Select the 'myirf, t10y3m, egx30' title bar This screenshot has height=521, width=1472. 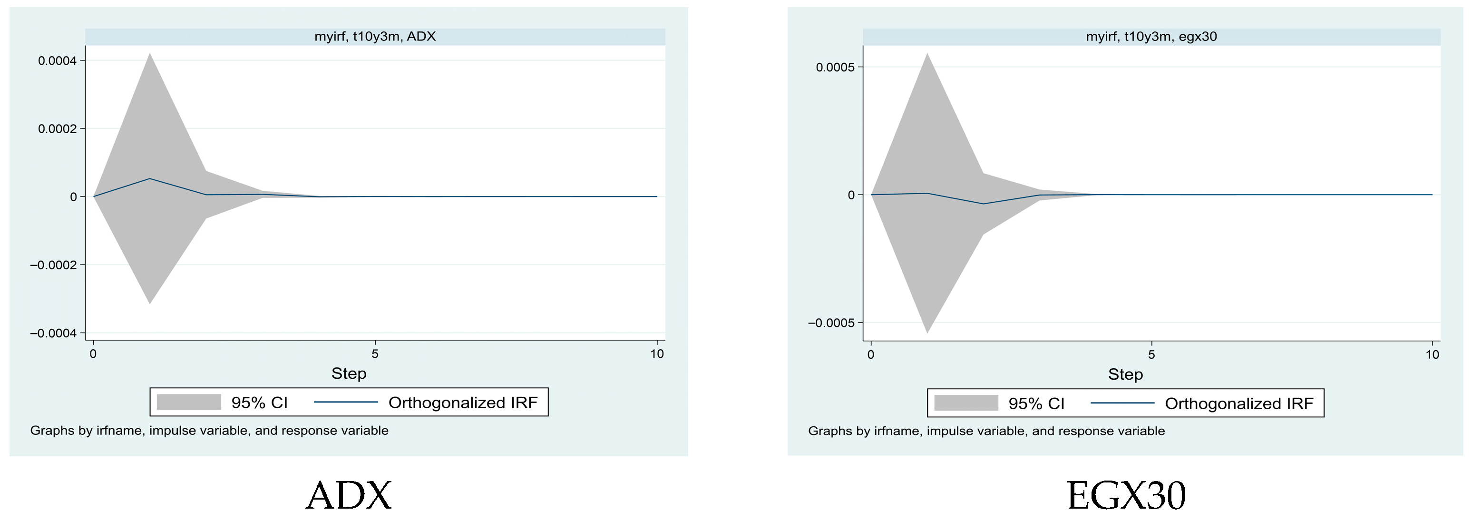pyautogui.click(x=1151, y=37)
